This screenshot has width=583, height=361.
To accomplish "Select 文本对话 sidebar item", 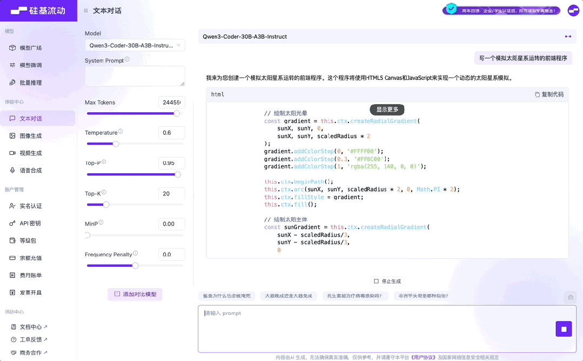I will coord(38,119).
